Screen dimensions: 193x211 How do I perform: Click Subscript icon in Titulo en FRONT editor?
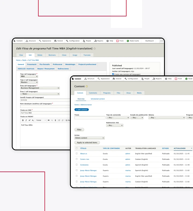[33, 120]
